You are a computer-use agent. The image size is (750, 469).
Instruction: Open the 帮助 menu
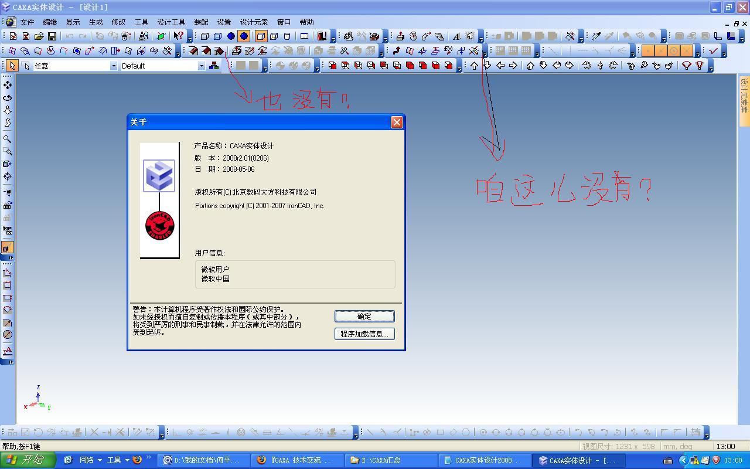click(x=307, y=22)
